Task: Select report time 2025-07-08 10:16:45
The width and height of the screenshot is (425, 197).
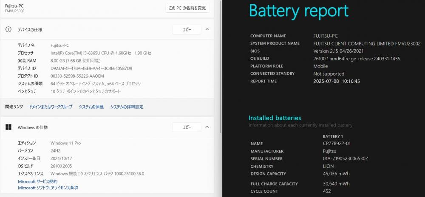Action: click(337, 81)
